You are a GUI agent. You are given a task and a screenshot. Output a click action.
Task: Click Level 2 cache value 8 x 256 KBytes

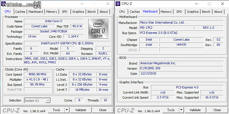(x=82, y=84)
